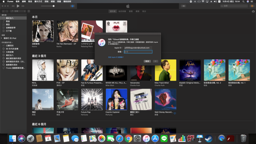
Task: Select the 瀏覽 Browse tab
Action: (131, 11)
